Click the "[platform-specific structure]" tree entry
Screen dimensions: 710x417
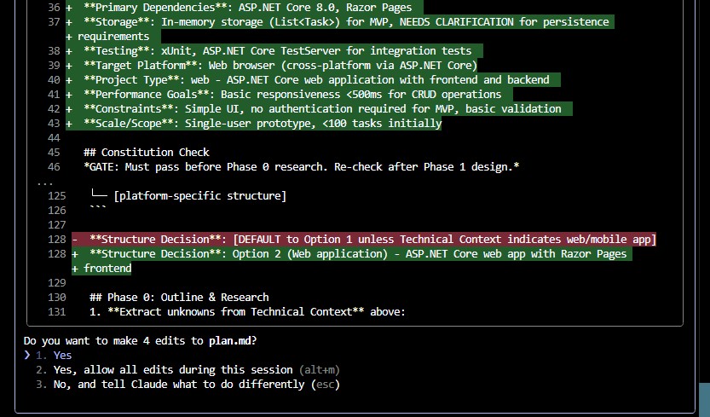click(199, 196)
